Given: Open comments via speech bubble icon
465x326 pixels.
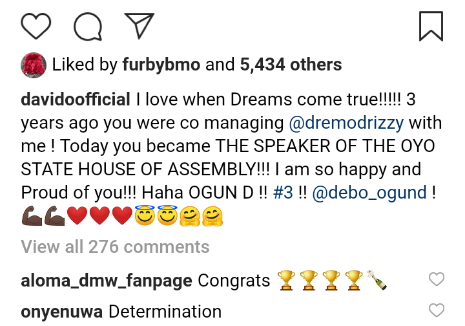Looking at the screenshot, I should [88, 26].
